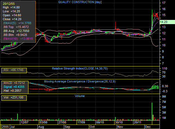Click the 08/10 date marker on the timeline
175x129 pixels.
100,123
